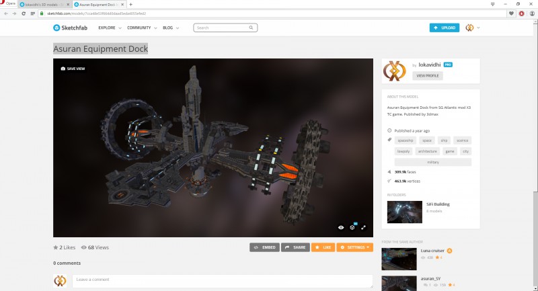Viewport: 538px width, 291px height.
Task: Open the asuran_SY title link
Action: (x=430, y=279)
